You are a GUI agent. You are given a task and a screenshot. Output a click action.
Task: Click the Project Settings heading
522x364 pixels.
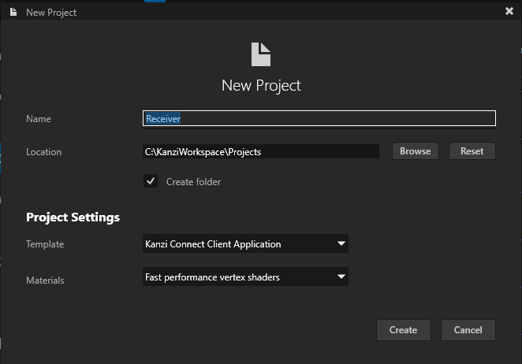[73, 217]
